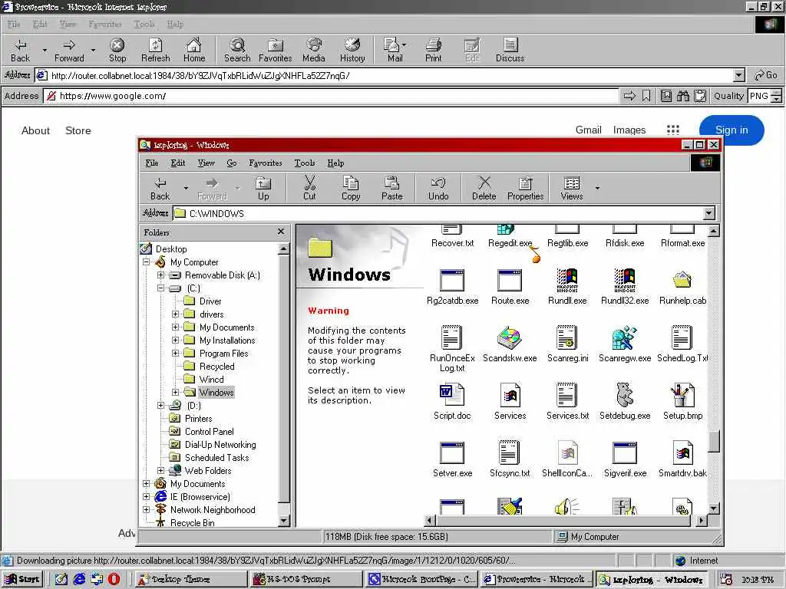Image resolution: width=786 pixels, height=589 pixels.
Task: Click Media in the Internet Explorer toolbar
Action: coord(314,50)
